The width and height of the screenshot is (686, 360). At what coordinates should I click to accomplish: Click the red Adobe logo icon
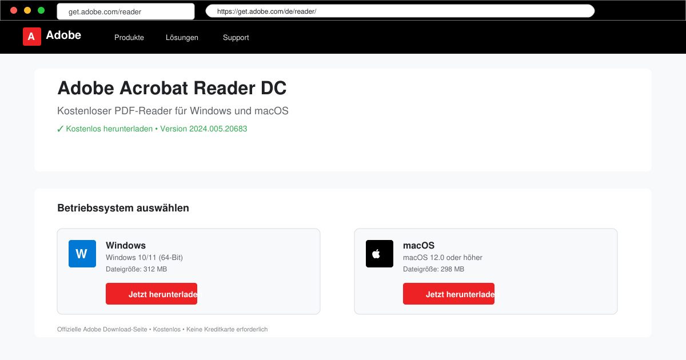pyautogui.click(x=32, y=37)
